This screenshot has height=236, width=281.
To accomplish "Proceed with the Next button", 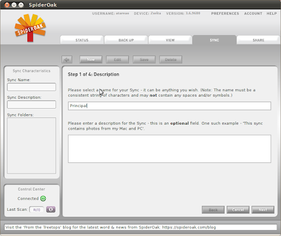I will (x=263, y=210).
